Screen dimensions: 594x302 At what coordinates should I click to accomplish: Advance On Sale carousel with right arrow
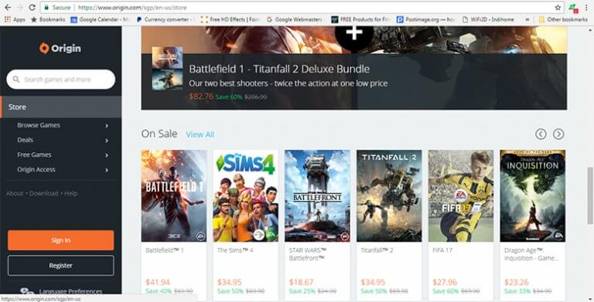point(558,134)
